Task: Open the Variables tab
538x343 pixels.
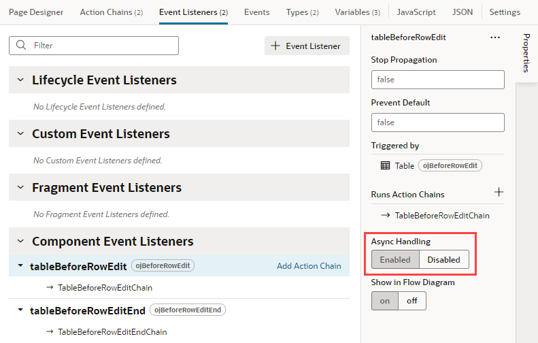Action: coord(358,12)
